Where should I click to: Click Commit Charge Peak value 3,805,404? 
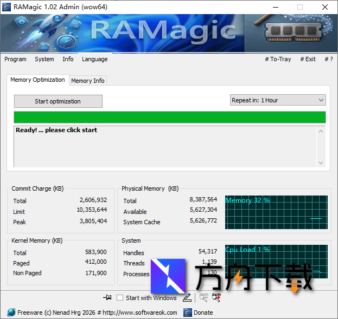click(x=93, y=221)
